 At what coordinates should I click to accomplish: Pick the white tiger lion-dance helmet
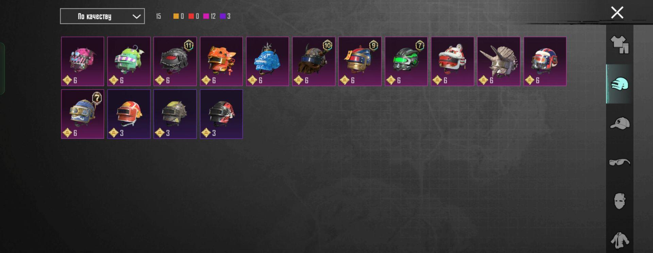pyautogui.click(x=453, y=61)
